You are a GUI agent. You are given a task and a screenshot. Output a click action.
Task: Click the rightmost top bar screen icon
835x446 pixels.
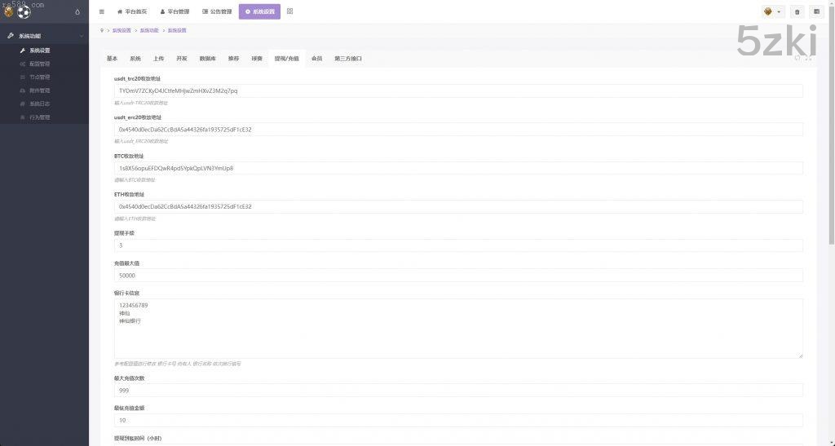817,12
